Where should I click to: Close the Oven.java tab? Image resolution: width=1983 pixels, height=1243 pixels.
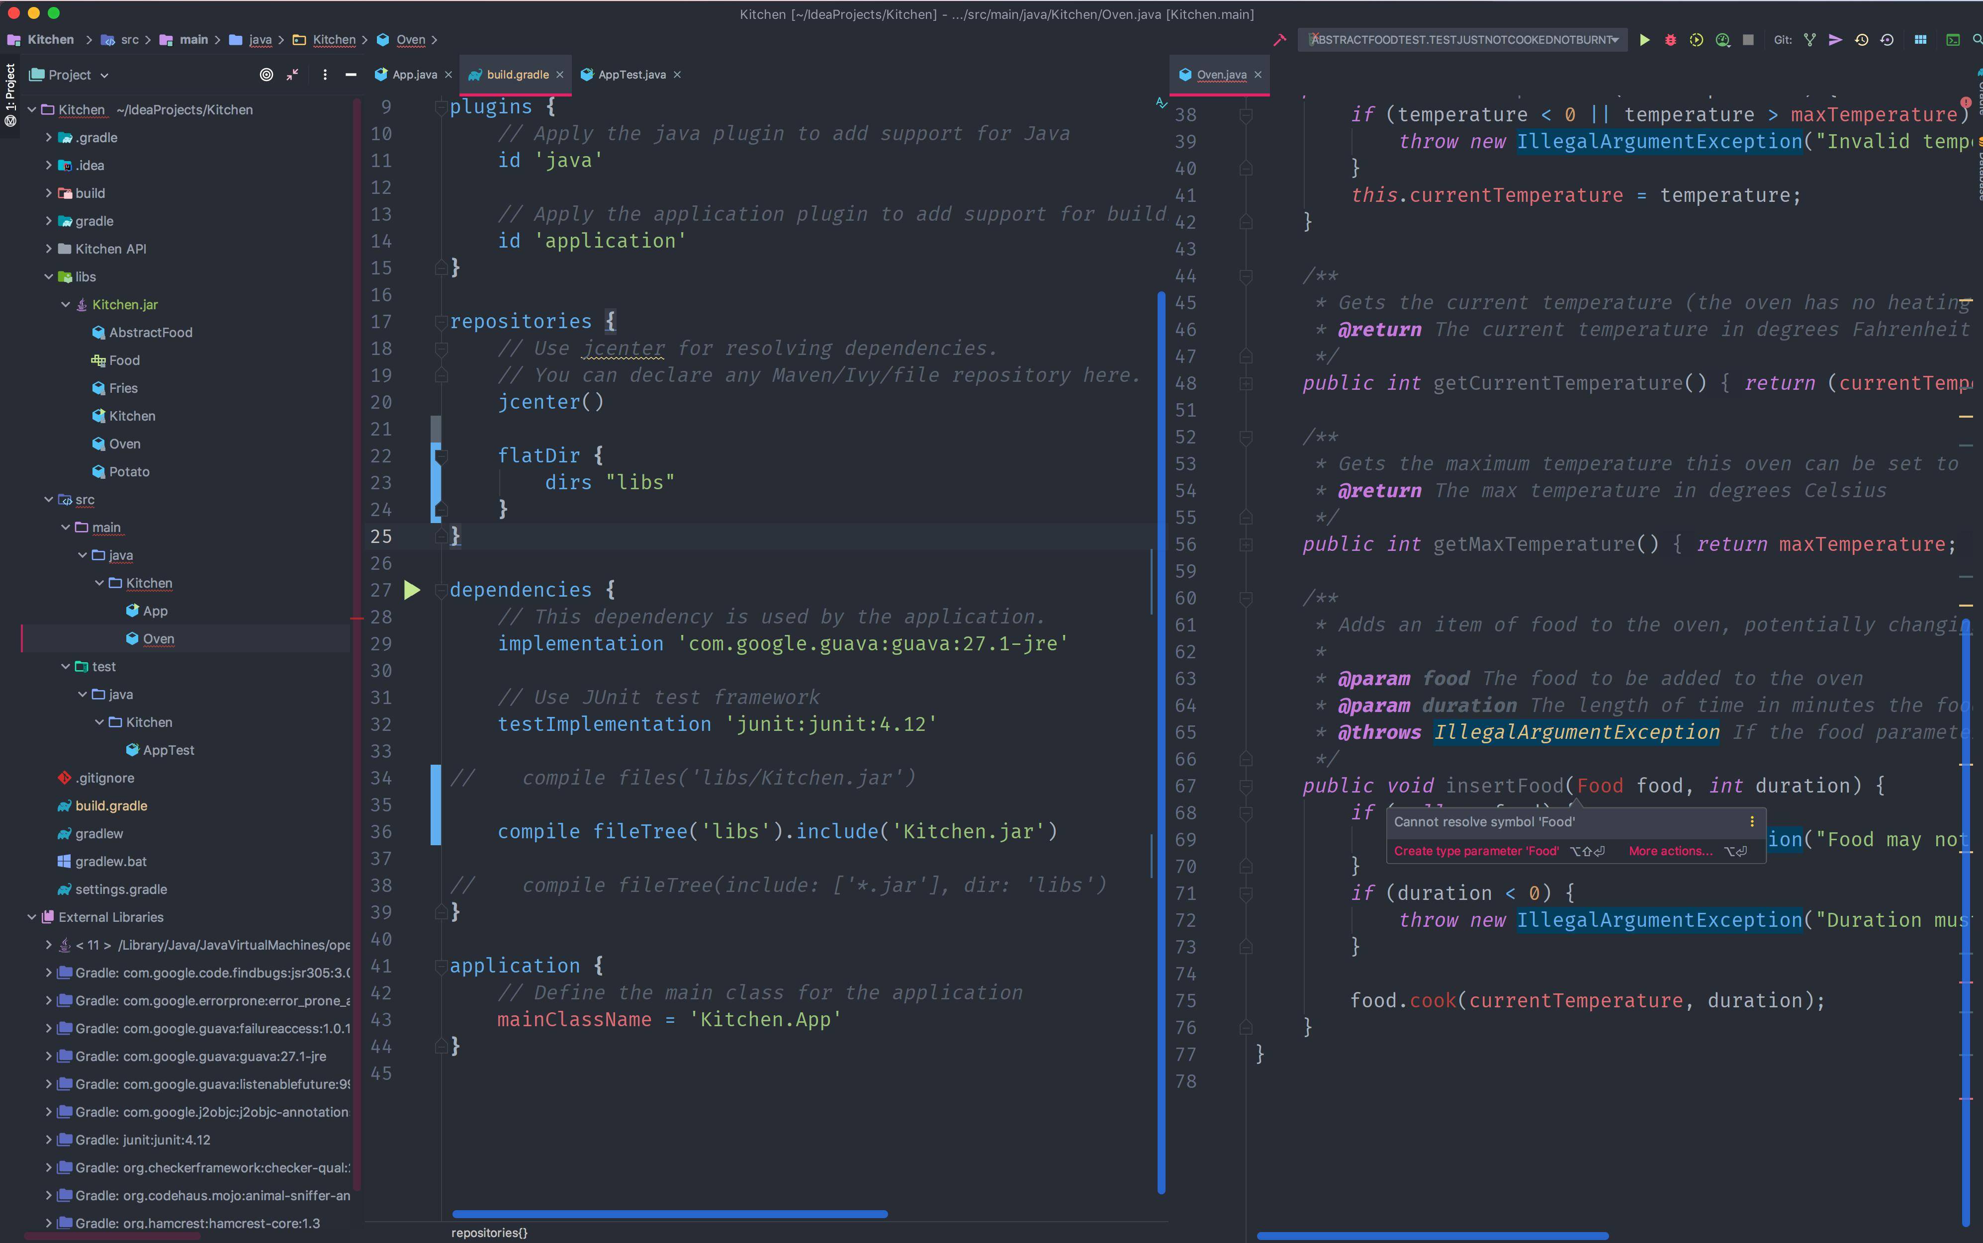(x=1258, y=75)
